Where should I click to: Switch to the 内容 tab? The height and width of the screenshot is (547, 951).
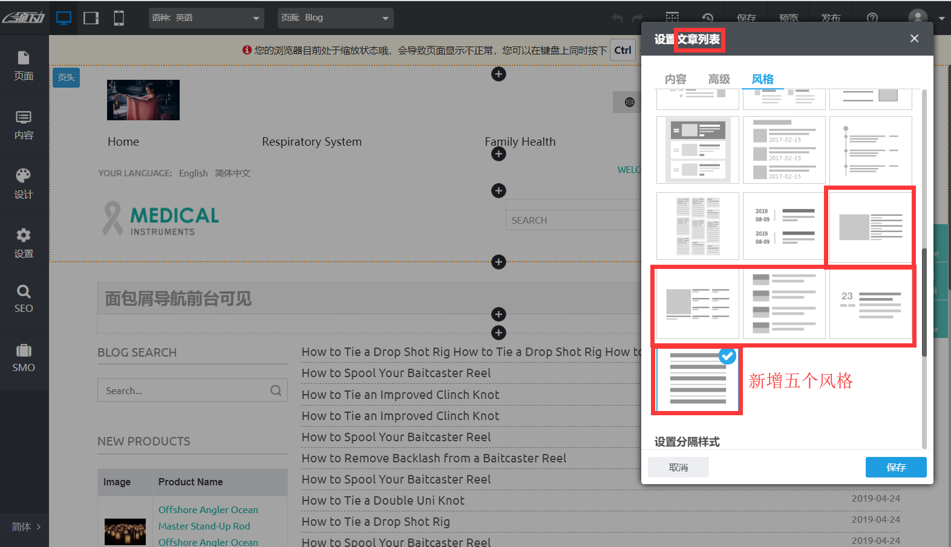tap(675, 79)
